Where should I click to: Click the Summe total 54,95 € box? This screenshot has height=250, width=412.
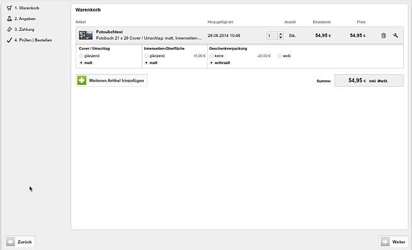click(369, 80)
